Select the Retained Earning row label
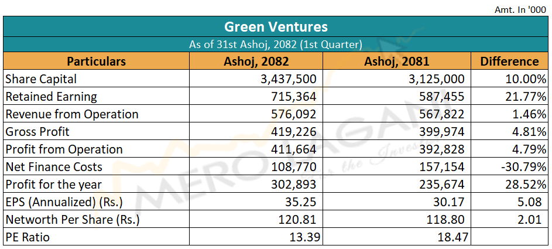552x249 pixels. coord(51,97)
